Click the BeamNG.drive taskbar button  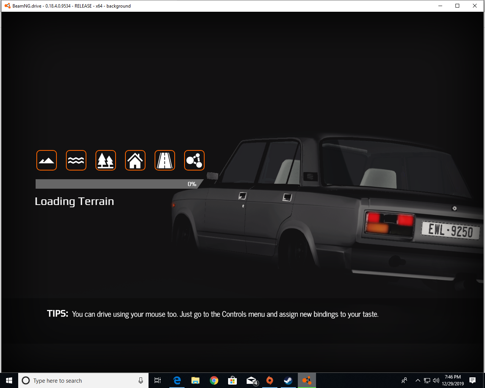pos(307,380)
